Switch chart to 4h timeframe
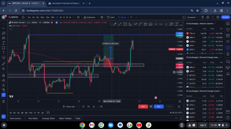Image resolution: width=231 pixels, height=129 pixels. [x=61, y=17]
